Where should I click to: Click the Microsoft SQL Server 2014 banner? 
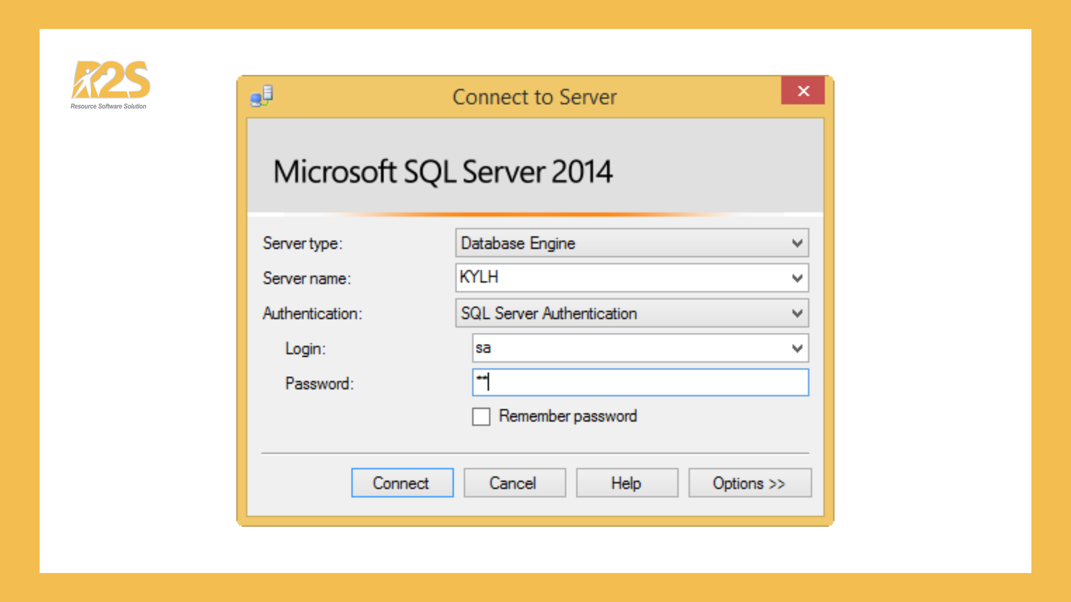(442, 172)
